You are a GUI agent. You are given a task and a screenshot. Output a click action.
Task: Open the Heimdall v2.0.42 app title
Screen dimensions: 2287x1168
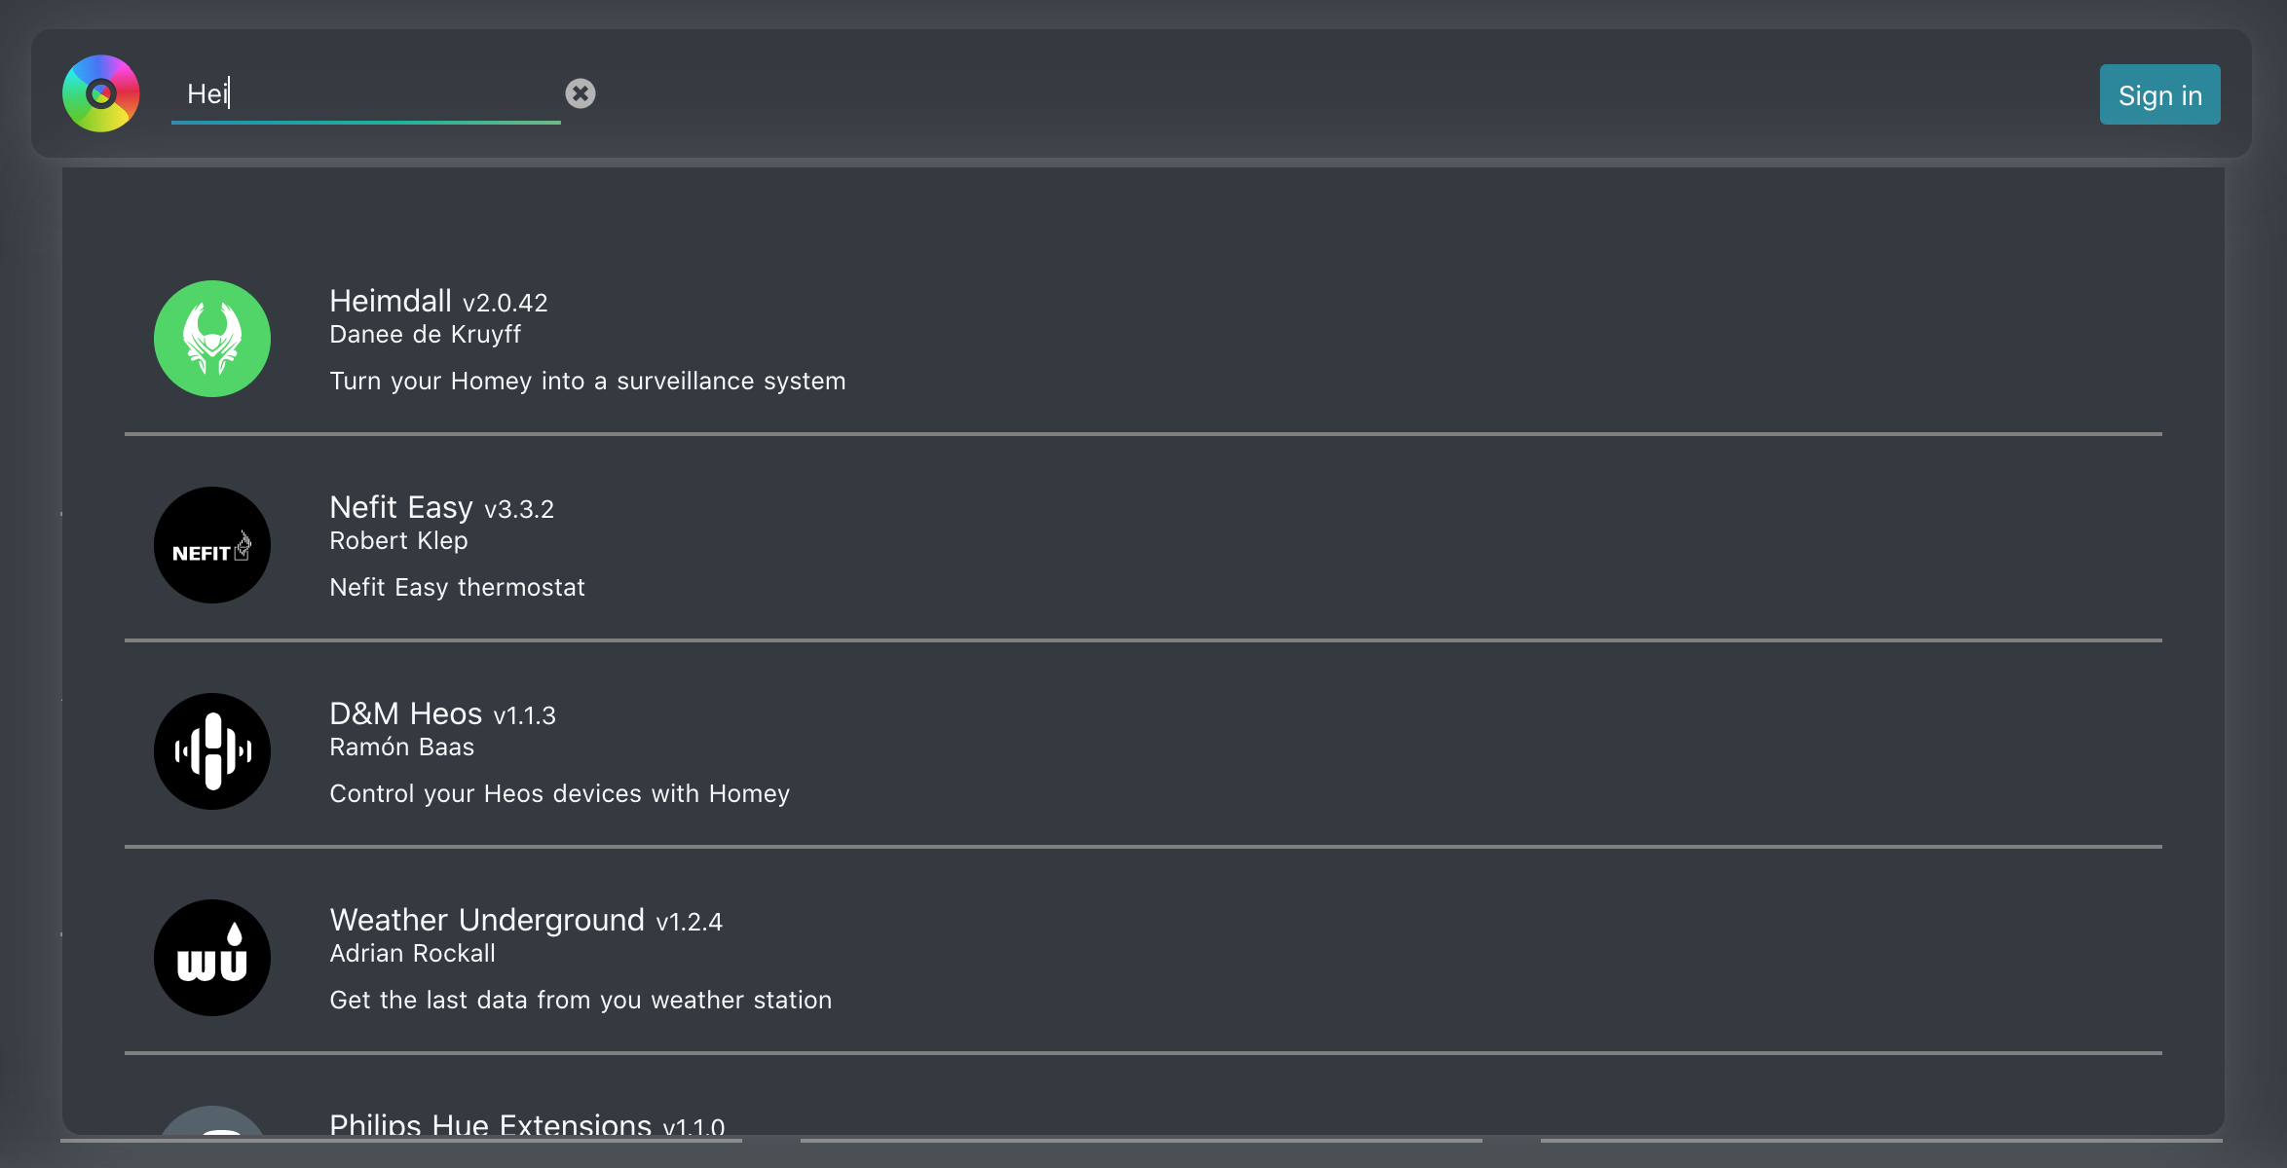[438, 302]
